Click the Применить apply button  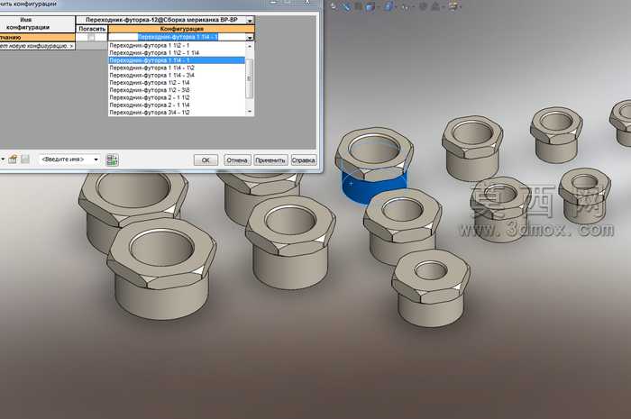point(270,160)
